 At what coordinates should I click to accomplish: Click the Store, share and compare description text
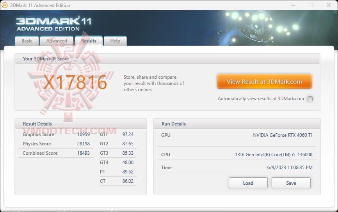154,83
